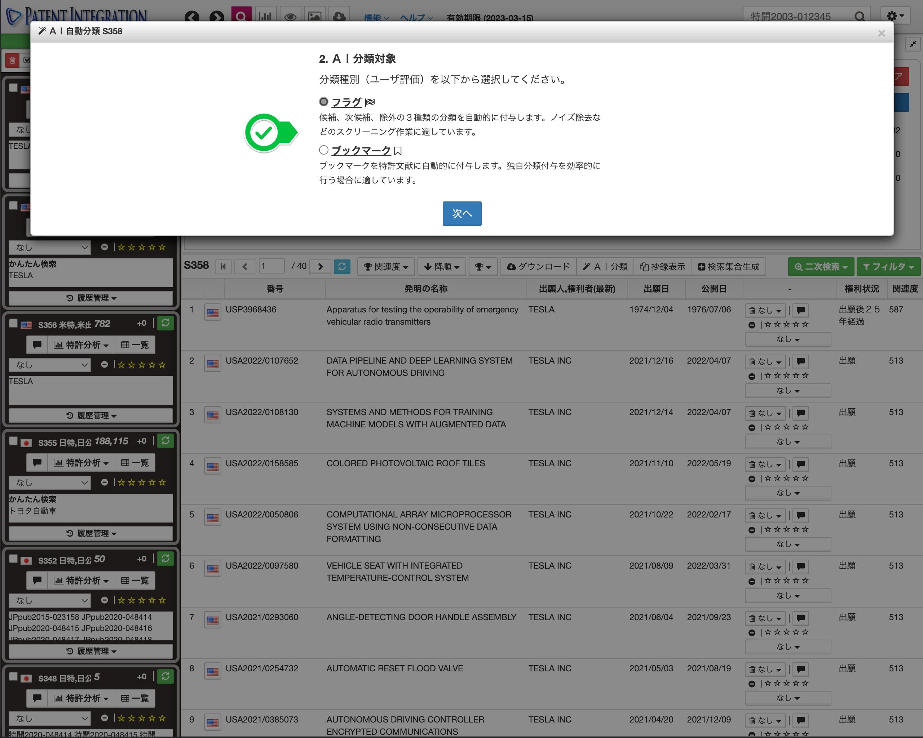Check the S356 search set checkbox

coord(13,323)
